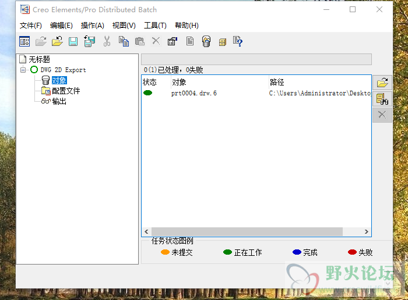
Task: Click the properties checklist icon
Action: (173, 41)
